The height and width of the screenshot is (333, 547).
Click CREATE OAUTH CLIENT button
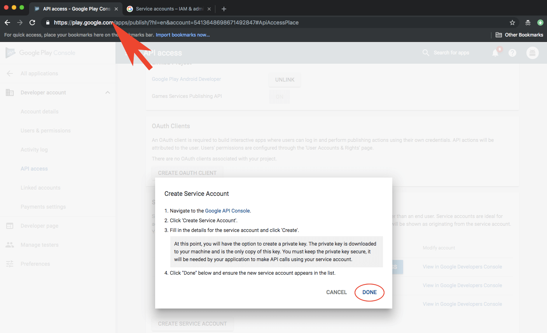(x=187, y=173)
